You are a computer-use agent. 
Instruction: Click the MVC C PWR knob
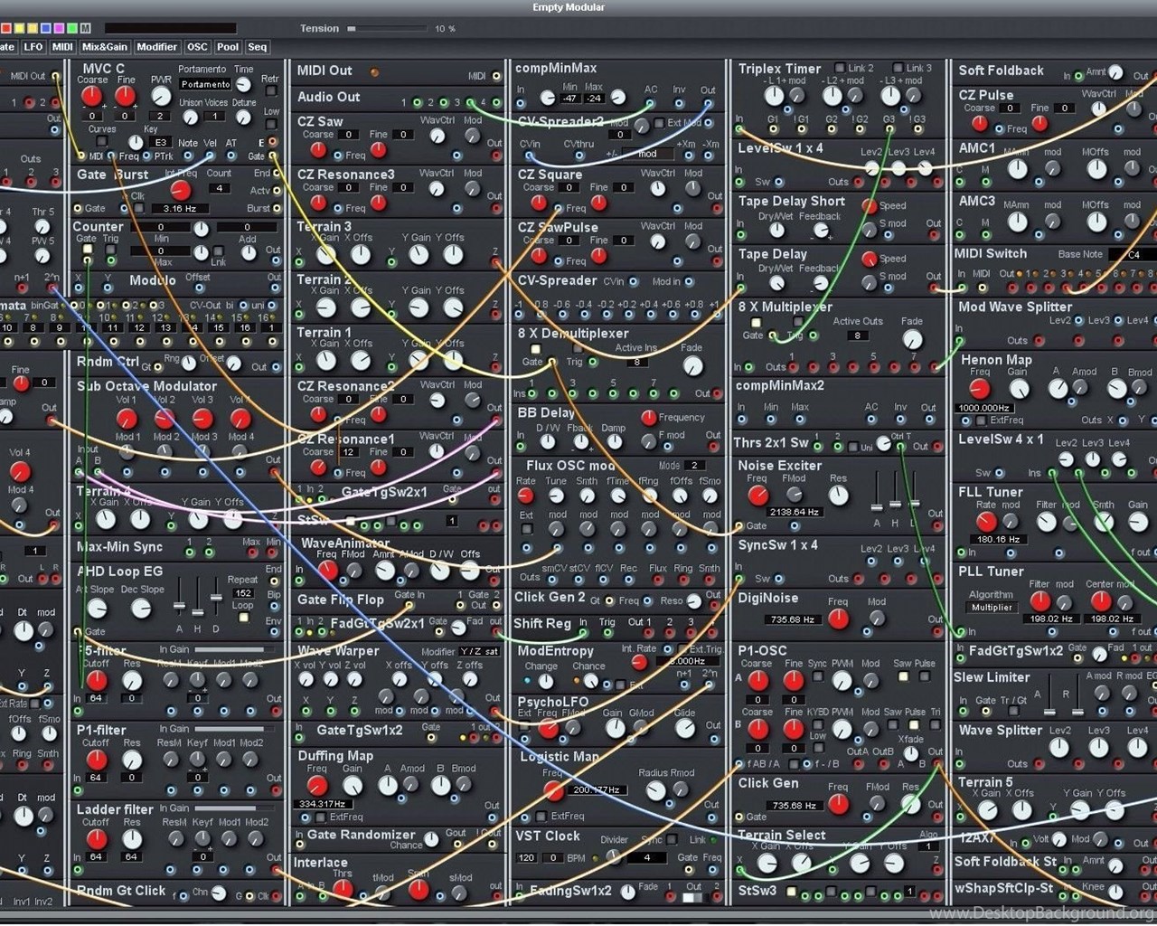(x=161, y=97)
